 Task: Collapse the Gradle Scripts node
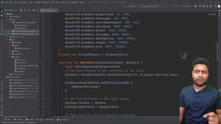5,77
